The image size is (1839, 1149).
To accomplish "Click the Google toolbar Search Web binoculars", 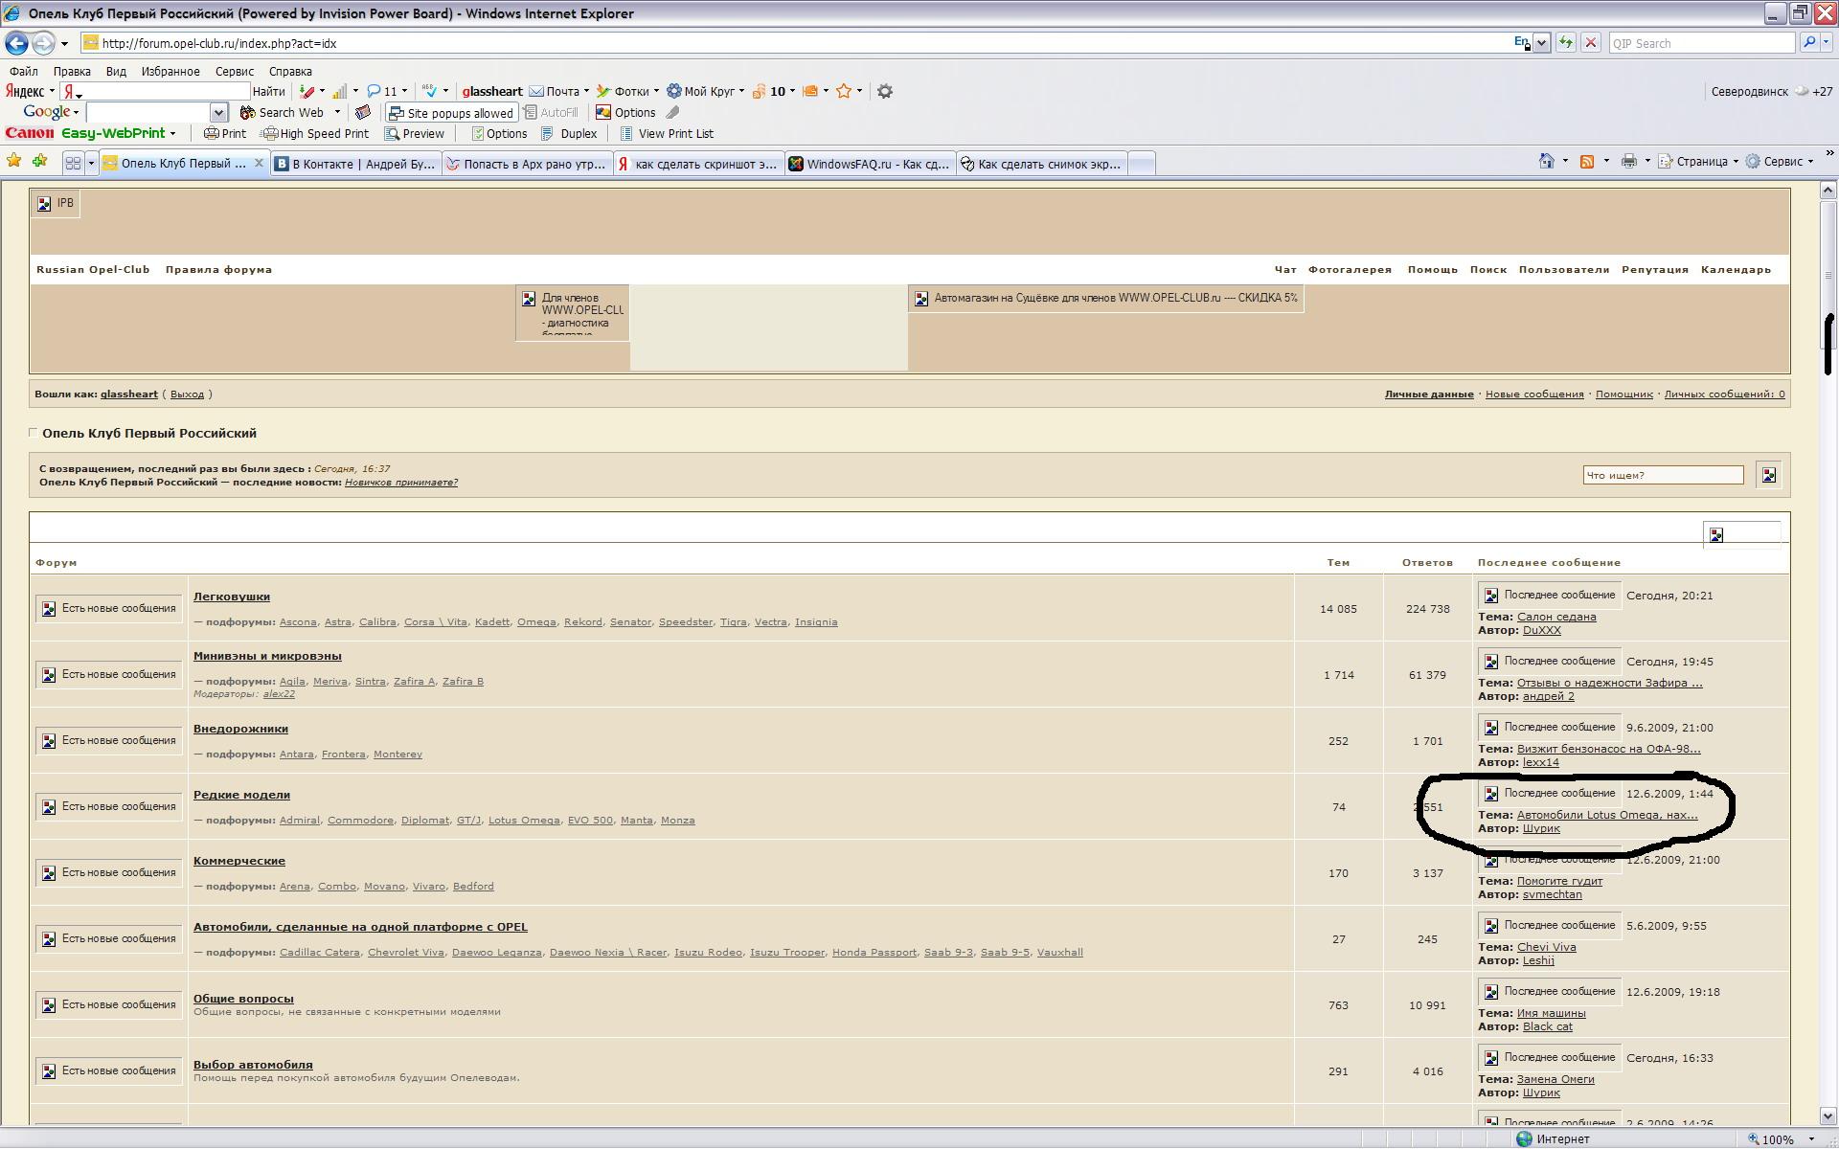I will (x=282, y=112).
